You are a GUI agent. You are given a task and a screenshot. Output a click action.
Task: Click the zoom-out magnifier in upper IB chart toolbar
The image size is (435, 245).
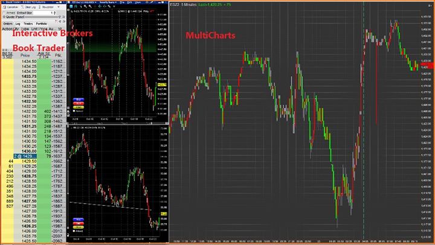coord(90,6)
